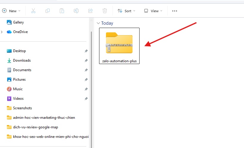Open the New item dropdown
The width and height of the screenshot is (244, 148).
11,11
